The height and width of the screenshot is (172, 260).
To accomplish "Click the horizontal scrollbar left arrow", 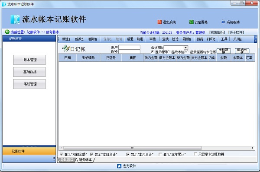I will 61,148.
